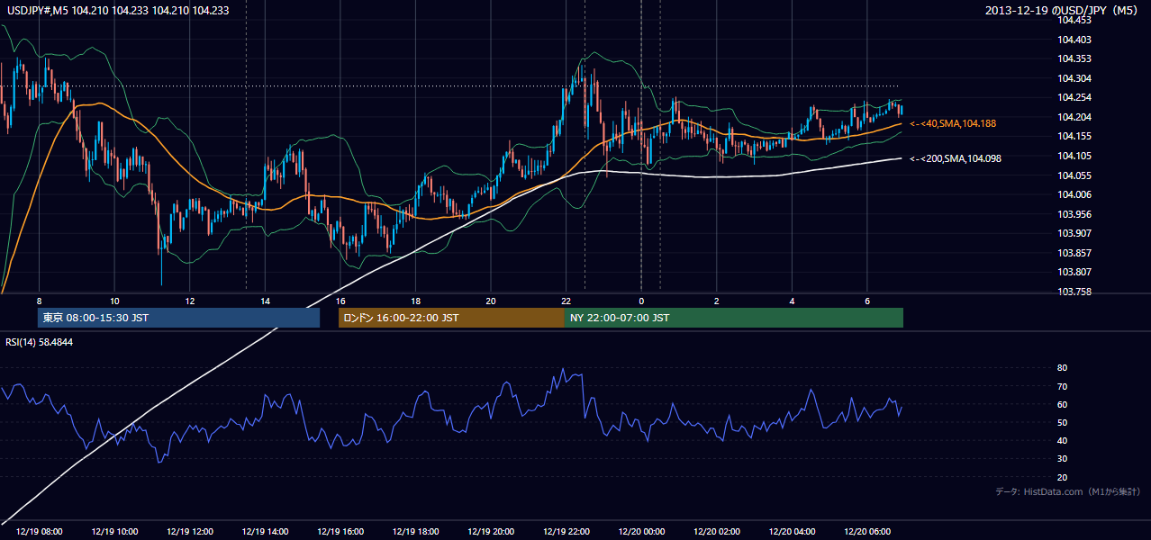Click the 12/20 04:00 time axis label

(792, 532)
